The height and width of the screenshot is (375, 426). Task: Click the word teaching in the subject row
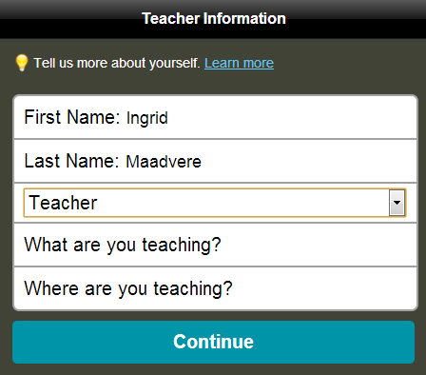pos(182,246)
